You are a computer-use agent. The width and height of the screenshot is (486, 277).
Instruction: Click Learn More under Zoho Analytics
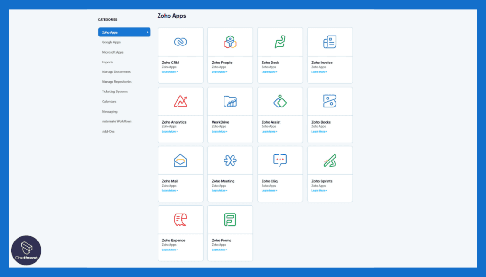pos(169,131)
